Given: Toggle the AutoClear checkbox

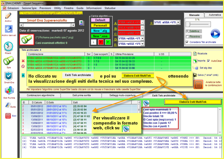Looking at the screenshot, I should tap(208, 61).
